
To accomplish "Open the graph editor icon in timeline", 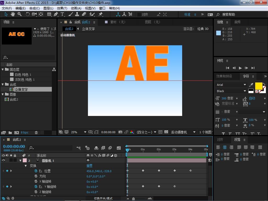I will [119, 148].
